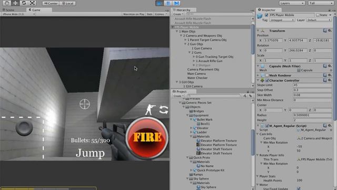Toggle the Center pivot mode button
Viewport: 337px width, 190px height.
(x=51, y=3)
